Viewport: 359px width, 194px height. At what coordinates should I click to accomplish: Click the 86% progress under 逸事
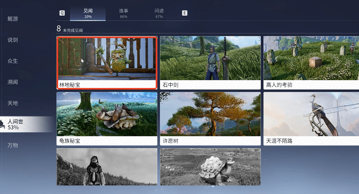point(123,17)
